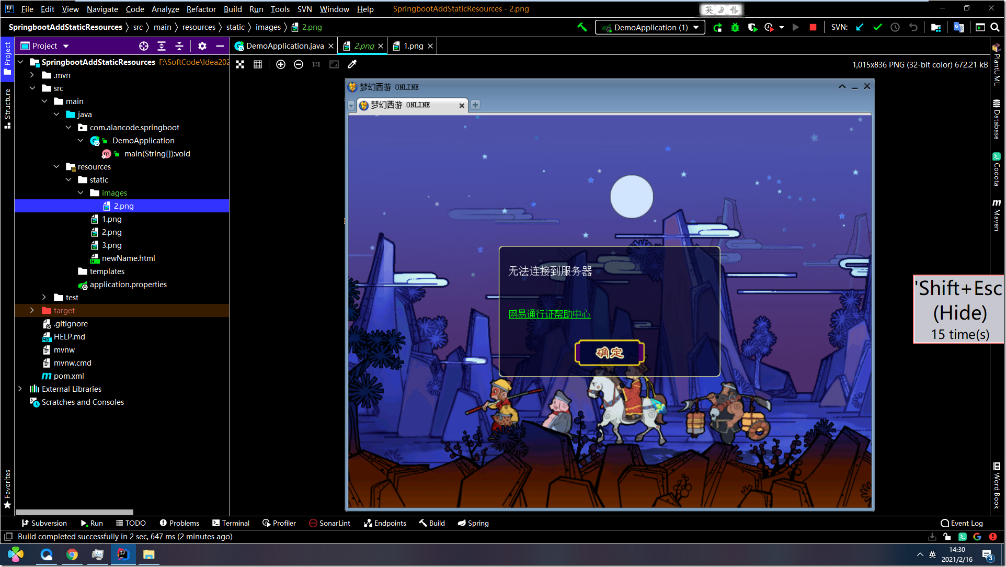Viewport: 1006px width, 567px height.
Task: Locate opened file with crosshair icon
Action: 144,46
